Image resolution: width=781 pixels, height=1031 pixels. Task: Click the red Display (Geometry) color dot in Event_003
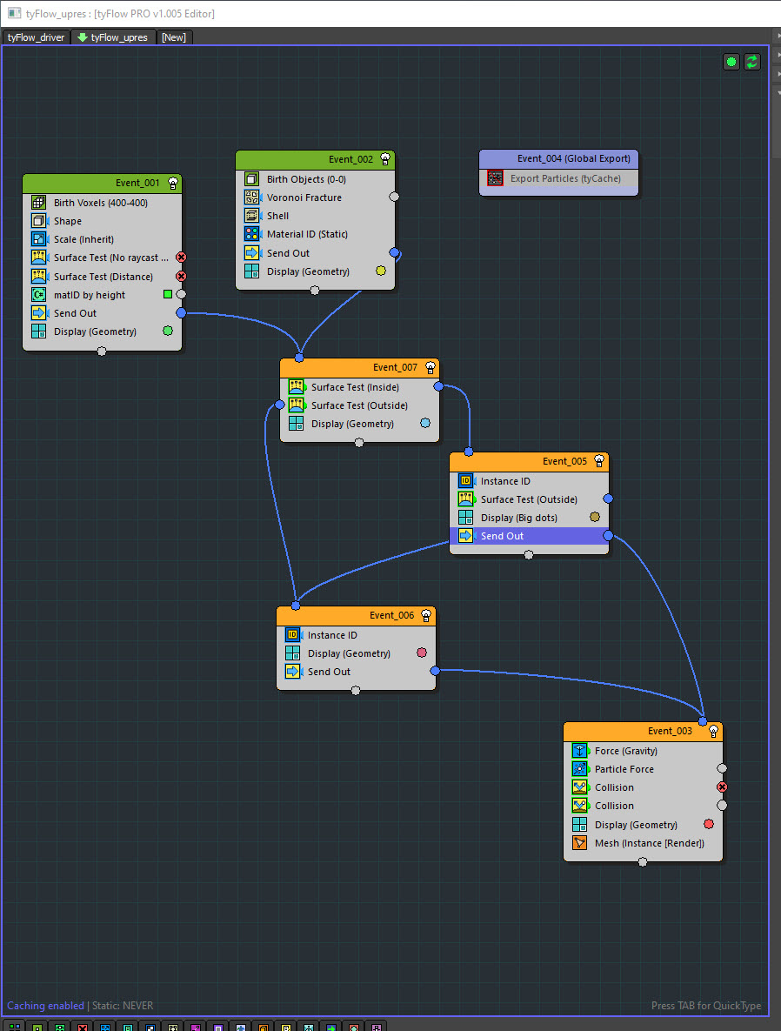(x=709, y=824)
